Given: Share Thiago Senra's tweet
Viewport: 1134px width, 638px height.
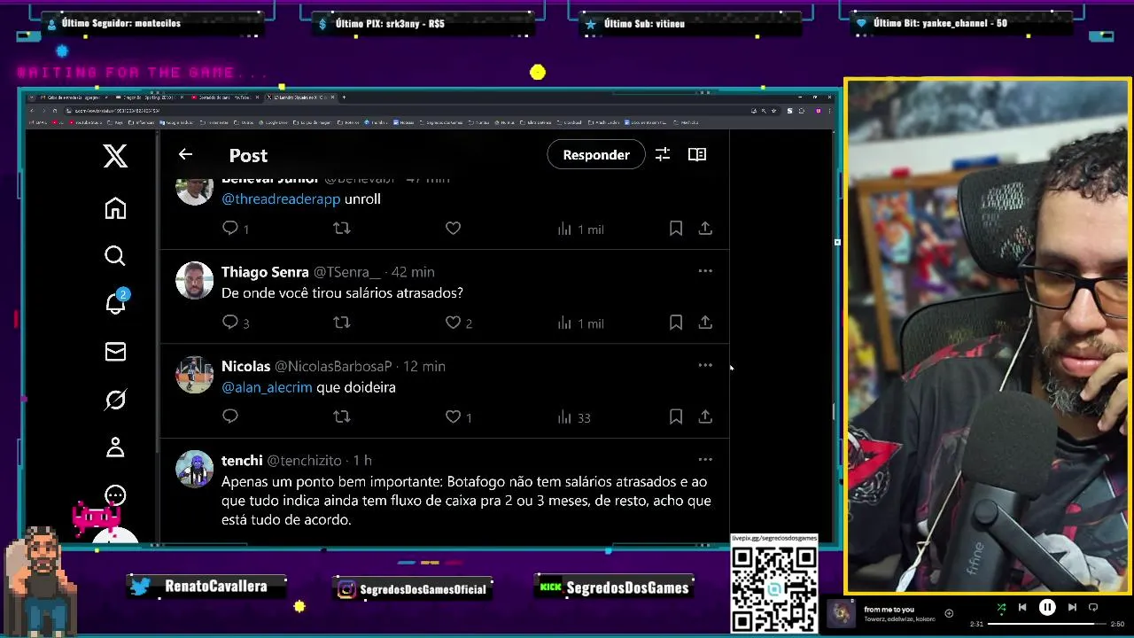Looking at the screenshot, I should 705,323.
